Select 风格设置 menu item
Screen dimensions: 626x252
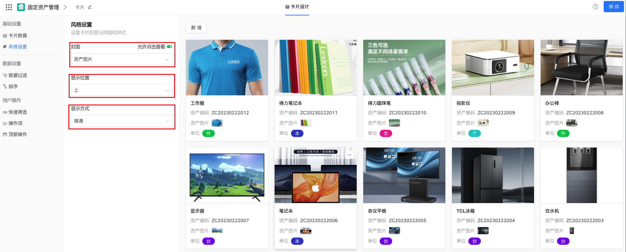(x=17, y=47)
